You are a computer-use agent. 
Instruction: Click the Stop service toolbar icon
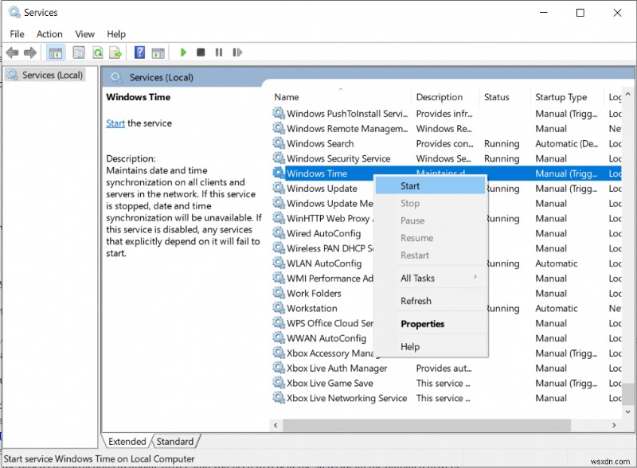coord(201,53)
